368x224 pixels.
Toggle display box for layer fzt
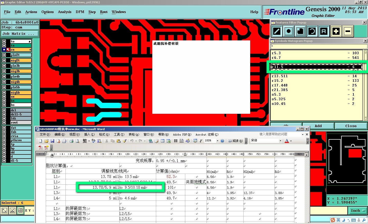click(x=4, y=128)
